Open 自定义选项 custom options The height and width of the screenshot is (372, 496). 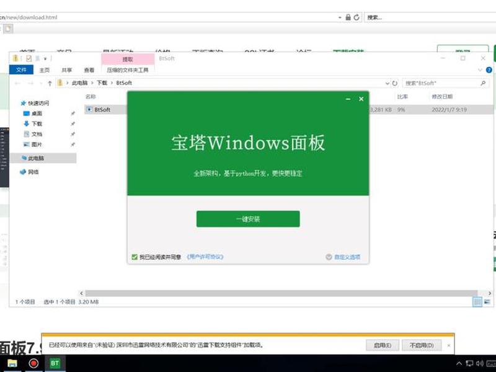point(347,257)
